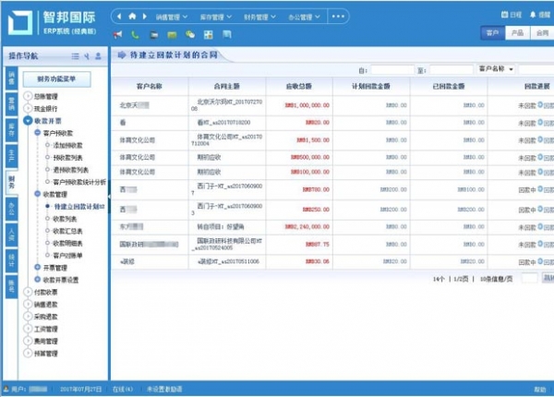
Task: Select the 客户 tab at top right
Action: point(492,33)
